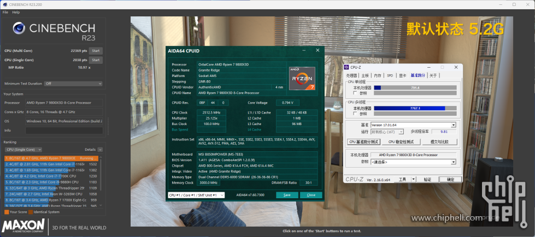
Task: Switch to the 主板 tab in CPU-Z
Action: click(x=364, y=75)
